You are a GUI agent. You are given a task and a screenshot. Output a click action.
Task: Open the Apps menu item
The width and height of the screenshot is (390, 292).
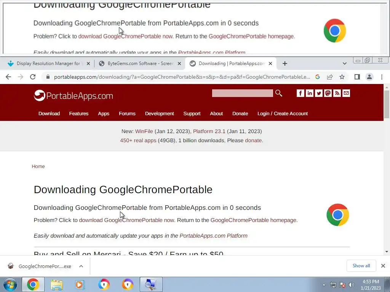coord(104,113)
